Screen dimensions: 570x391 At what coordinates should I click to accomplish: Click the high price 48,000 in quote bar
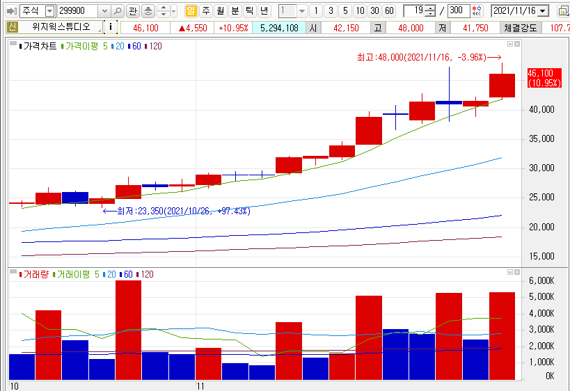coord(411,28)
